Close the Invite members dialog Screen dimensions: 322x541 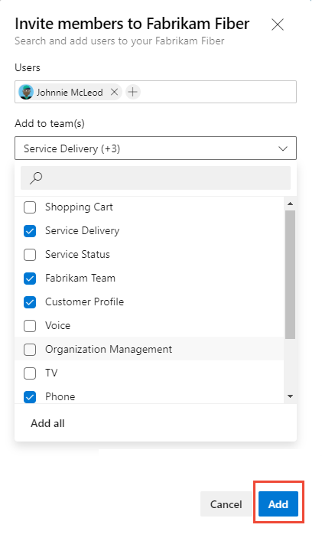tap(277, 24)
